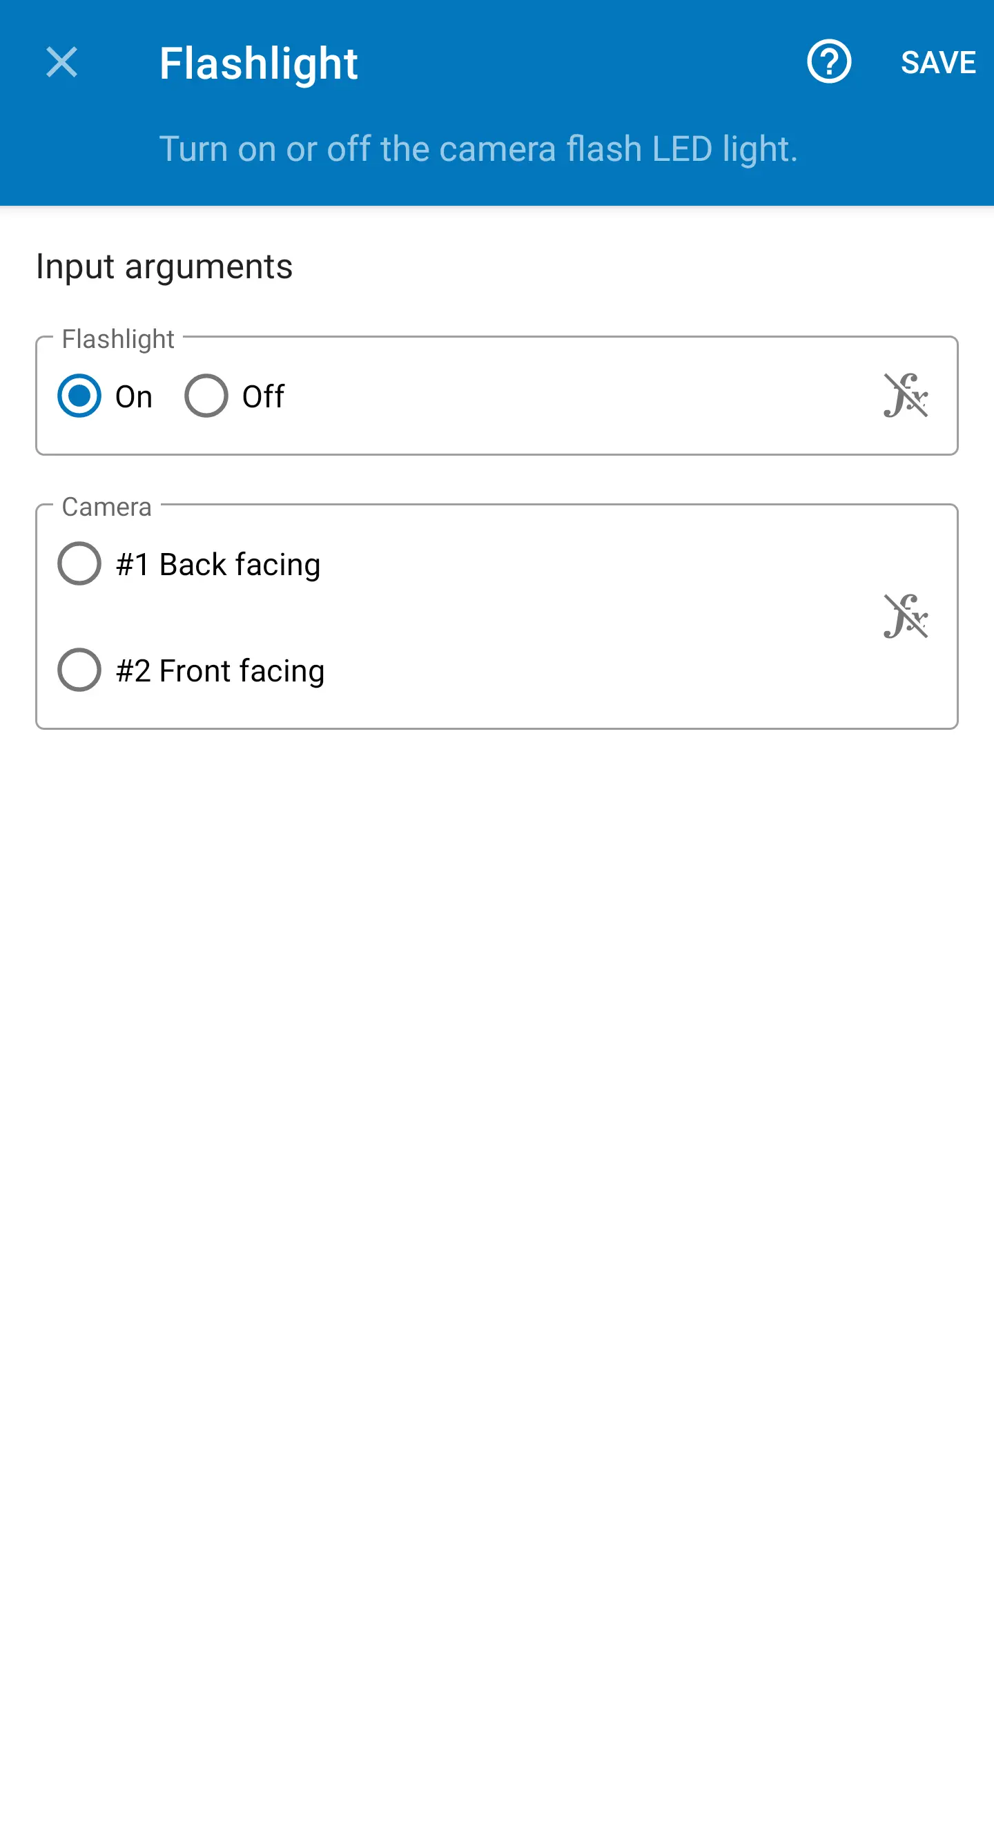Click the Flashlight field group label
Viewport: 994px width, 1829px height.
(118, 340)
